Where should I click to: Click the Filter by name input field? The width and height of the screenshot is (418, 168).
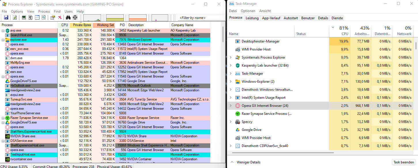tap(201, 18)
